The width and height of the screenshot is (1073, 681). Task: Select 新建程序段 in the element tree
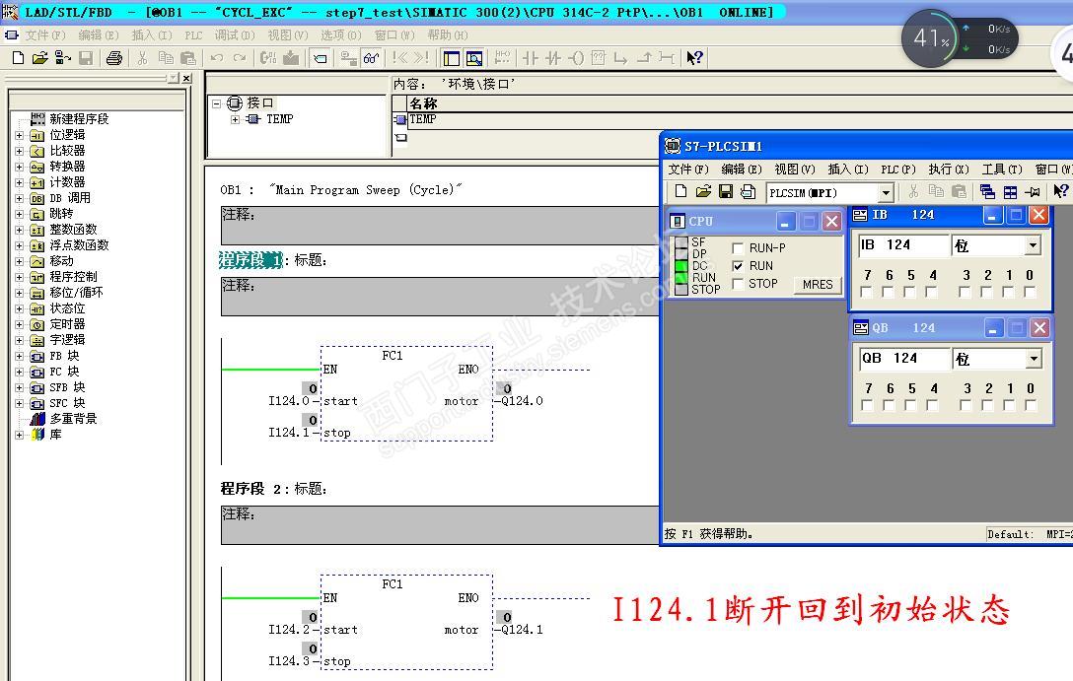(79, 119)
